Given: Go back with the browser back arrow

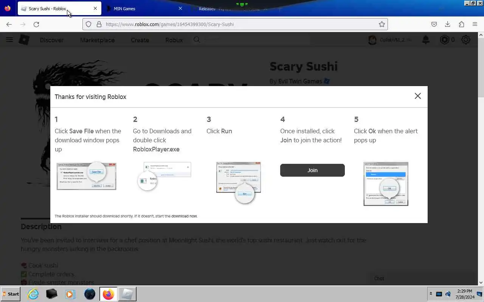Looking at the screenshot, I should click(x=9, y=24).
